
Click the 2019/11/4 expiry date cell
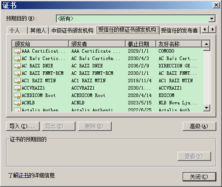point(140,81)
